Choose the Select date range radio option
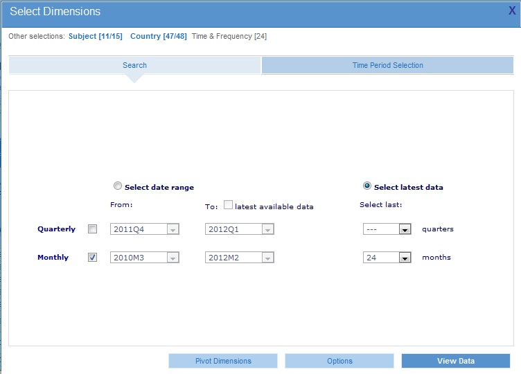Viewport: 521px width, 374px height. click(x=118, y=186)
